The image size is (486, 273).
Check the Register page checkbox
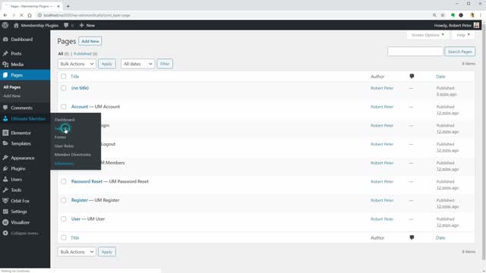point(64,200)
